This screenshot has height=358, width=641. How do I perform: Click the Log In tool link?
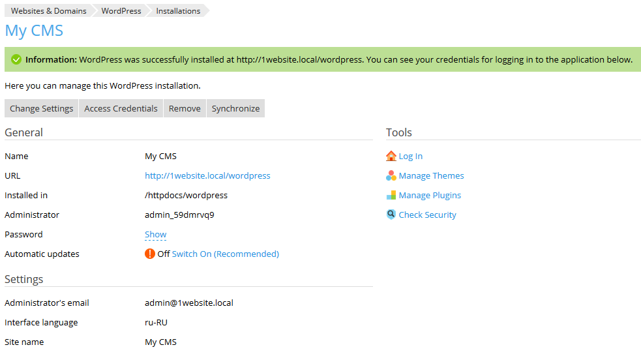(410, 156)
